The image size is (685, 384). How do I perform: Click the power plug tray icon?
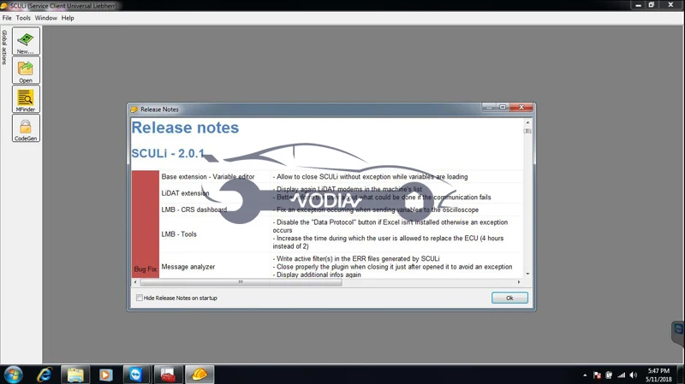pos(609,375)
